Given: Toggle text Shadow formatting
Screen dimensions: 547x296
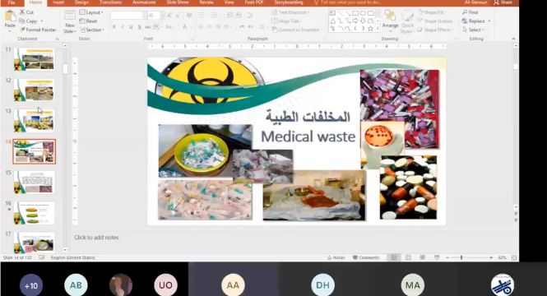Looking at the screenshot, I should (x=139, y=27).
